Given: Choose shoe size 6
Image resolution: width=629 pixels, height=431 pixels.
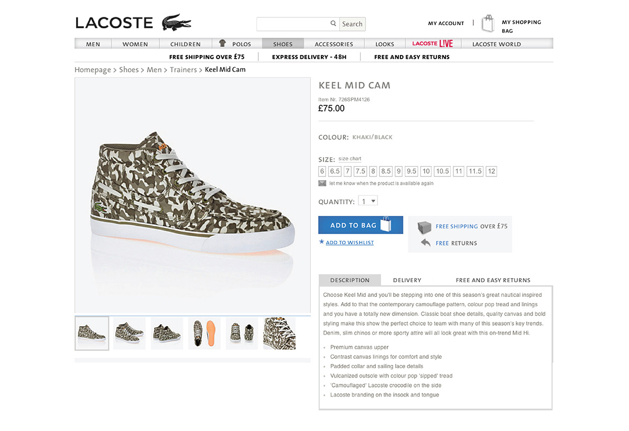Looking at the screenshot, I should 322,171.
